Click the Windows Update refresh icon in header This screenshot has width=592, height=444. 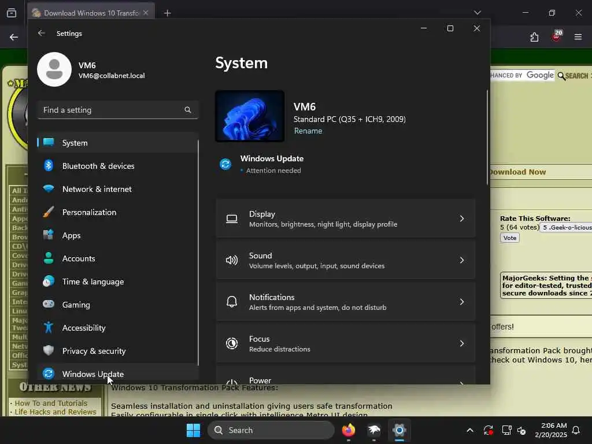(x=225, y=164)
